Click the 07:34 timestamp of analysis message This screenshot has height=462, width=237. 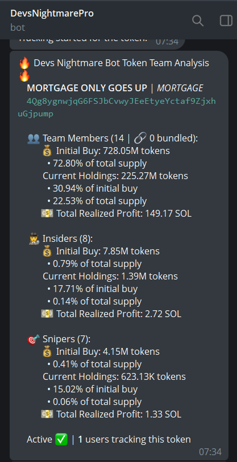point(210,452)
